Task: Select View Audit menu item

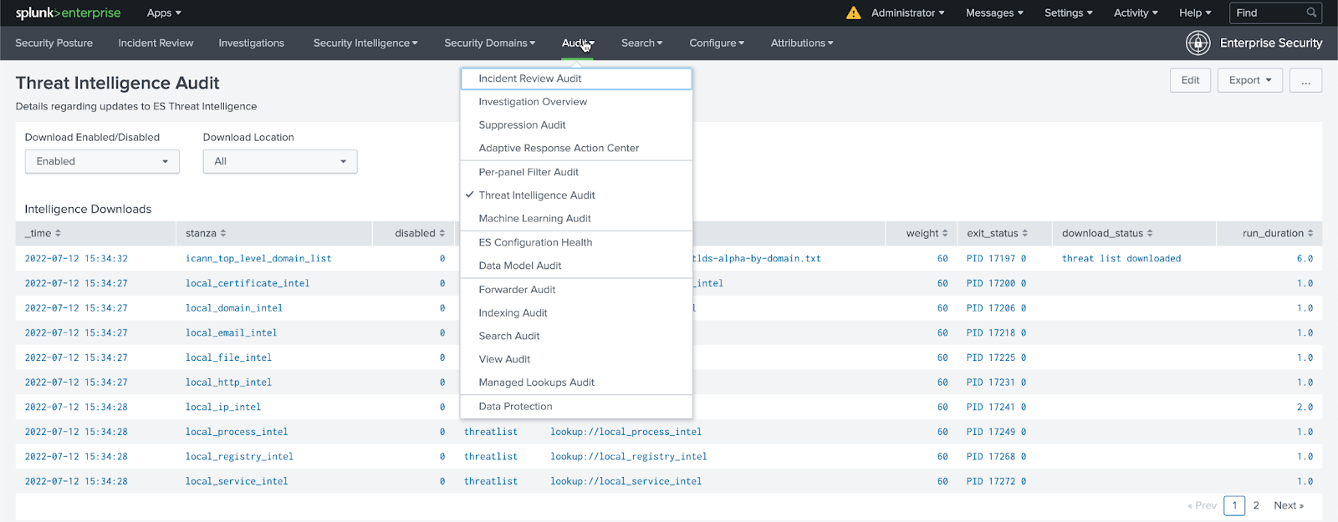Action: pos(576,359)
